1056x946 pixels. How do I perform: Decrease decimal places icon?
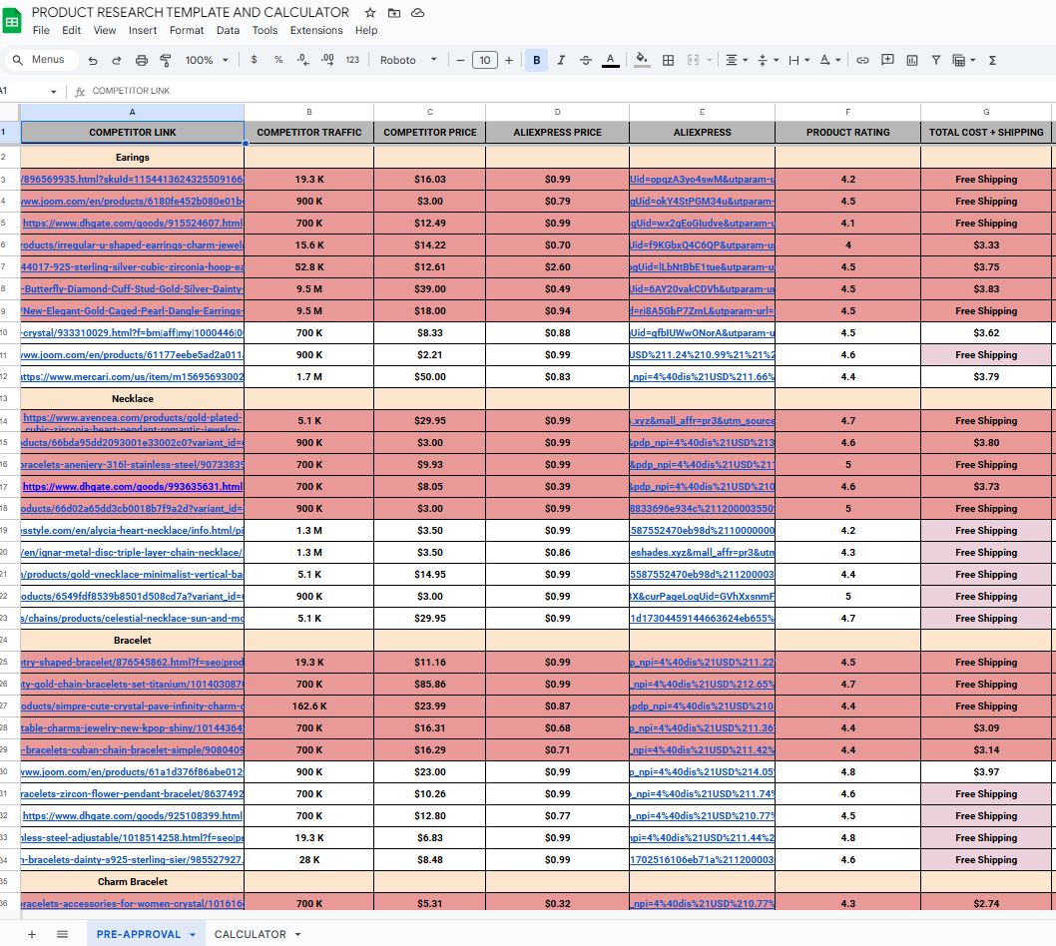click(303, 60)
